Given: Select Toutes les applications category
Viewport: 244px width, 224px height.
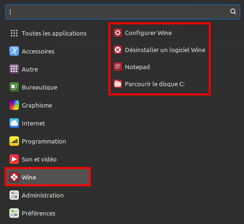Looking at the screenshot, I should 48,33.
